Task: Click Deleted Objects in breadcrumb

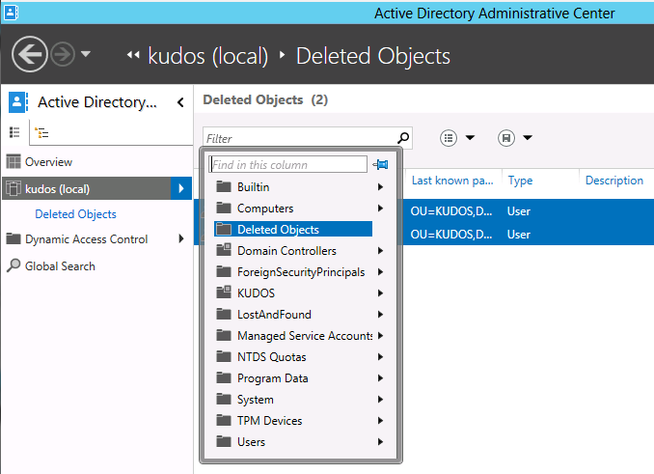Action: click(x=373, y=56)
